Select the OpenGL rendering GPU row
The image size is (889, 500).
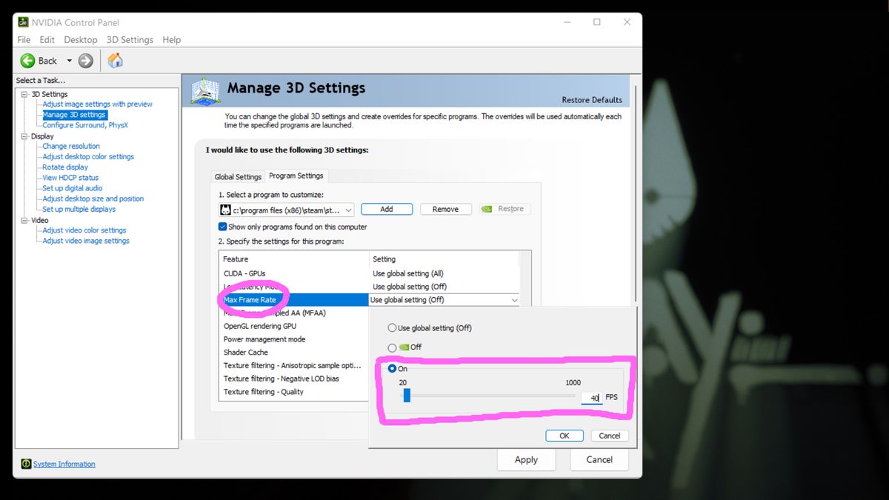click(294, 326)
